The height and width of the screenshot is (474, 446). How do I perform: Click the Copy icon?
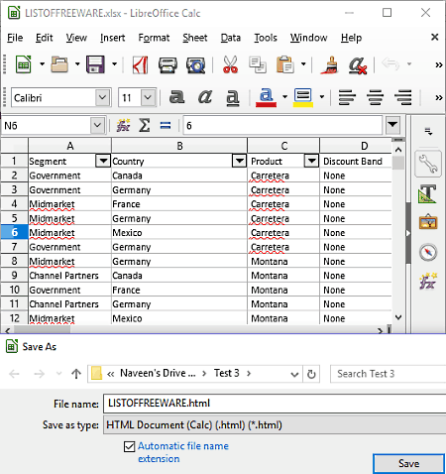258,64
